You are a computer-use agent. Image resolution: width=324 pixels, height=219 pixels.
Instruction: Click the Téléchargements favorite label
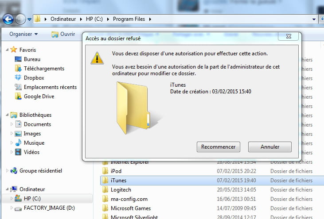point(44,69)
